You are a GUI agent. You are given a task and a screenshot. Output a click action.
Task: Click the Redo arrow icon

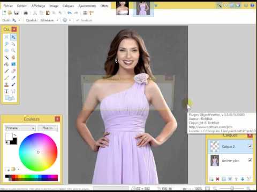click(76, 13)
